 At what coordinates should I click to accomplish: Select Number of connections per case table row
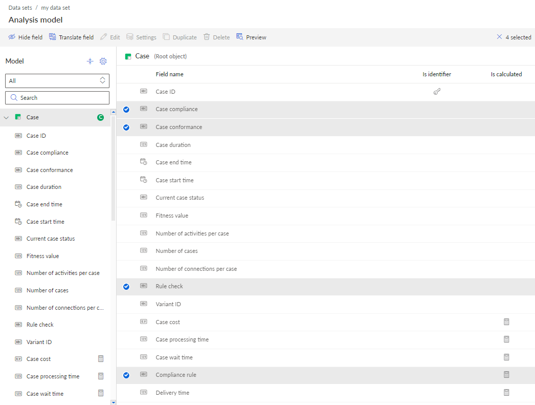pos(325,269)
